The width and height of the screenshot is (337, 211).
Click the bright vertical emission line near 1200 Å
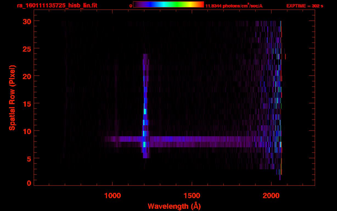pyautogui.click(x=145, y=106)
